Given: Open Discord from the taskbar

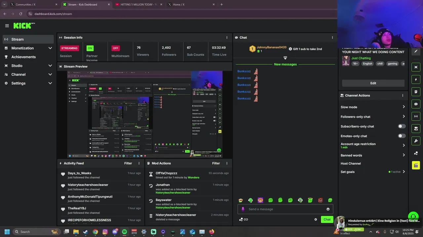Looking at the screenshot, I should point(115,232).
